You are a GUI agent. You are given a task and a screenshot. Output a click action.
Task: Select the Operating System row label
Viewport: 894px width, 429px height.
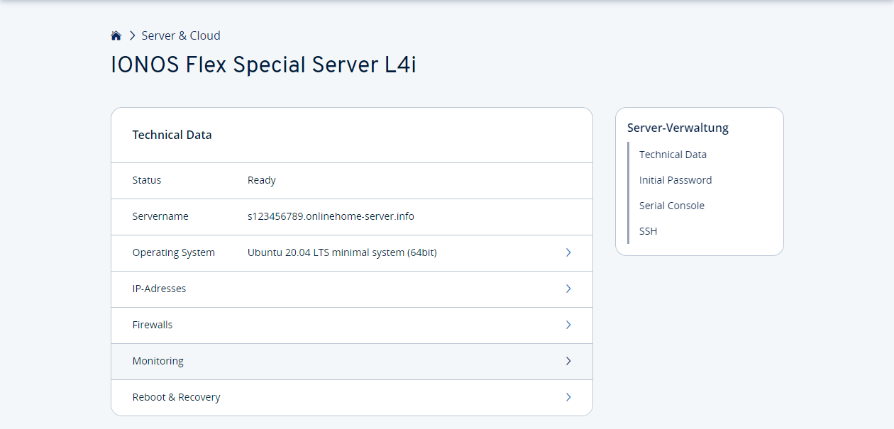click(173, 252)
